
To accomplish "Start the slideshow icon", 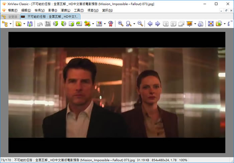I will pos(190,24).
